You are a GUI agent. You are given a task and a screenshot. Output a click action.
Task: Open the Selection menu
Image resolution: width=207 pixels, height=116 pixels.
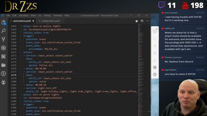point(24,15)
